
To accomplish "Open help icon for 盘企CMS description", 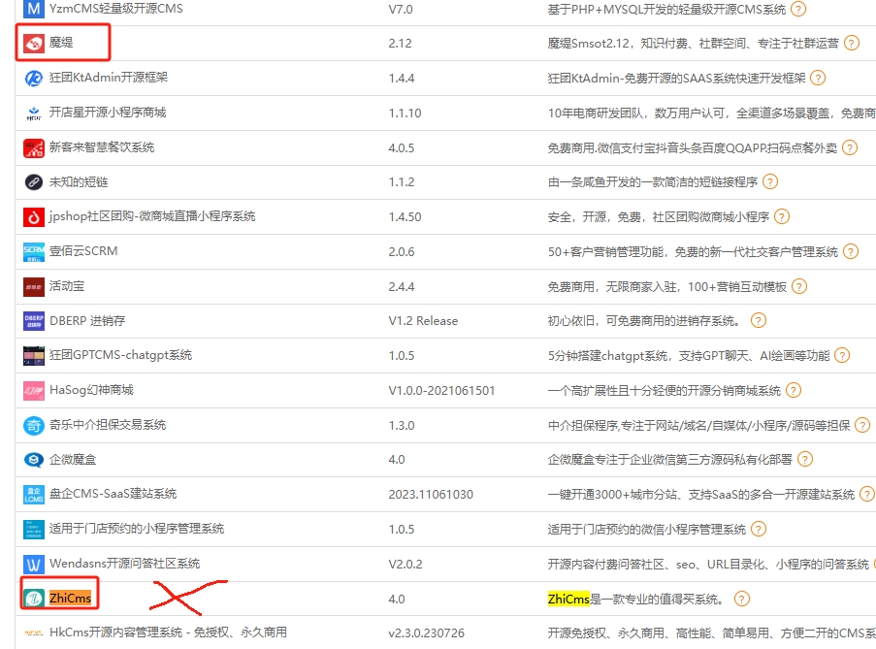I will point(867,495).
